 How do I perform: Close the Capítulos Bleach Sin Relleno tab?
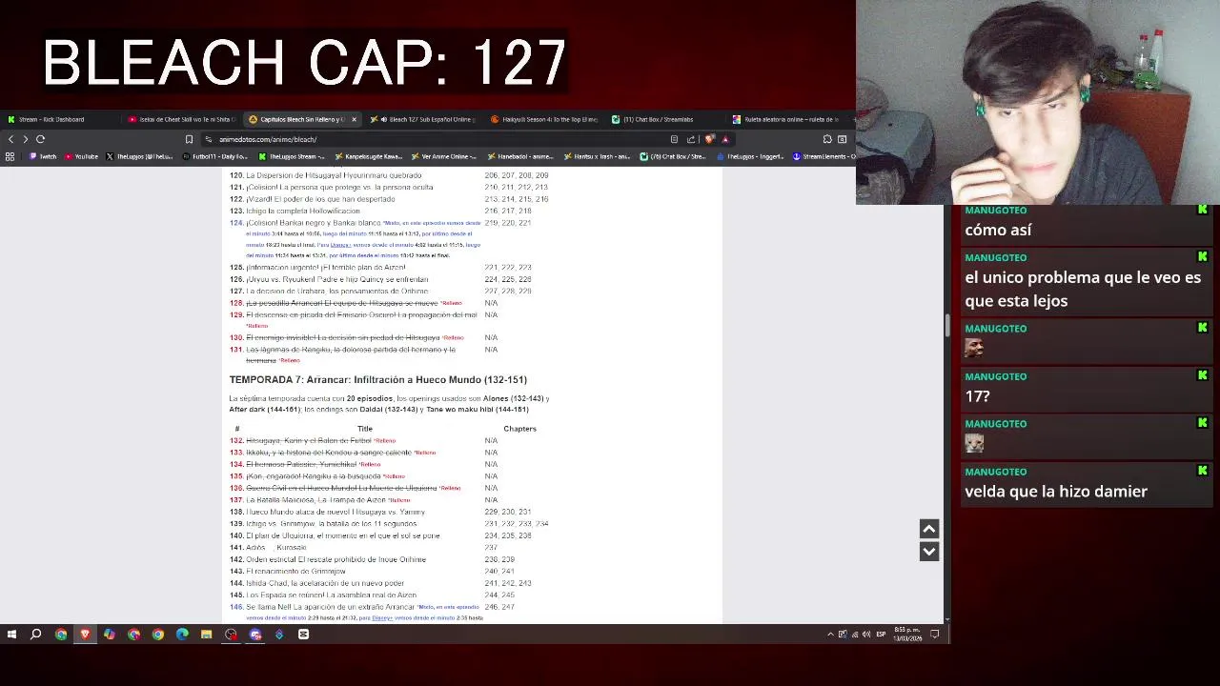click(354, 119)
